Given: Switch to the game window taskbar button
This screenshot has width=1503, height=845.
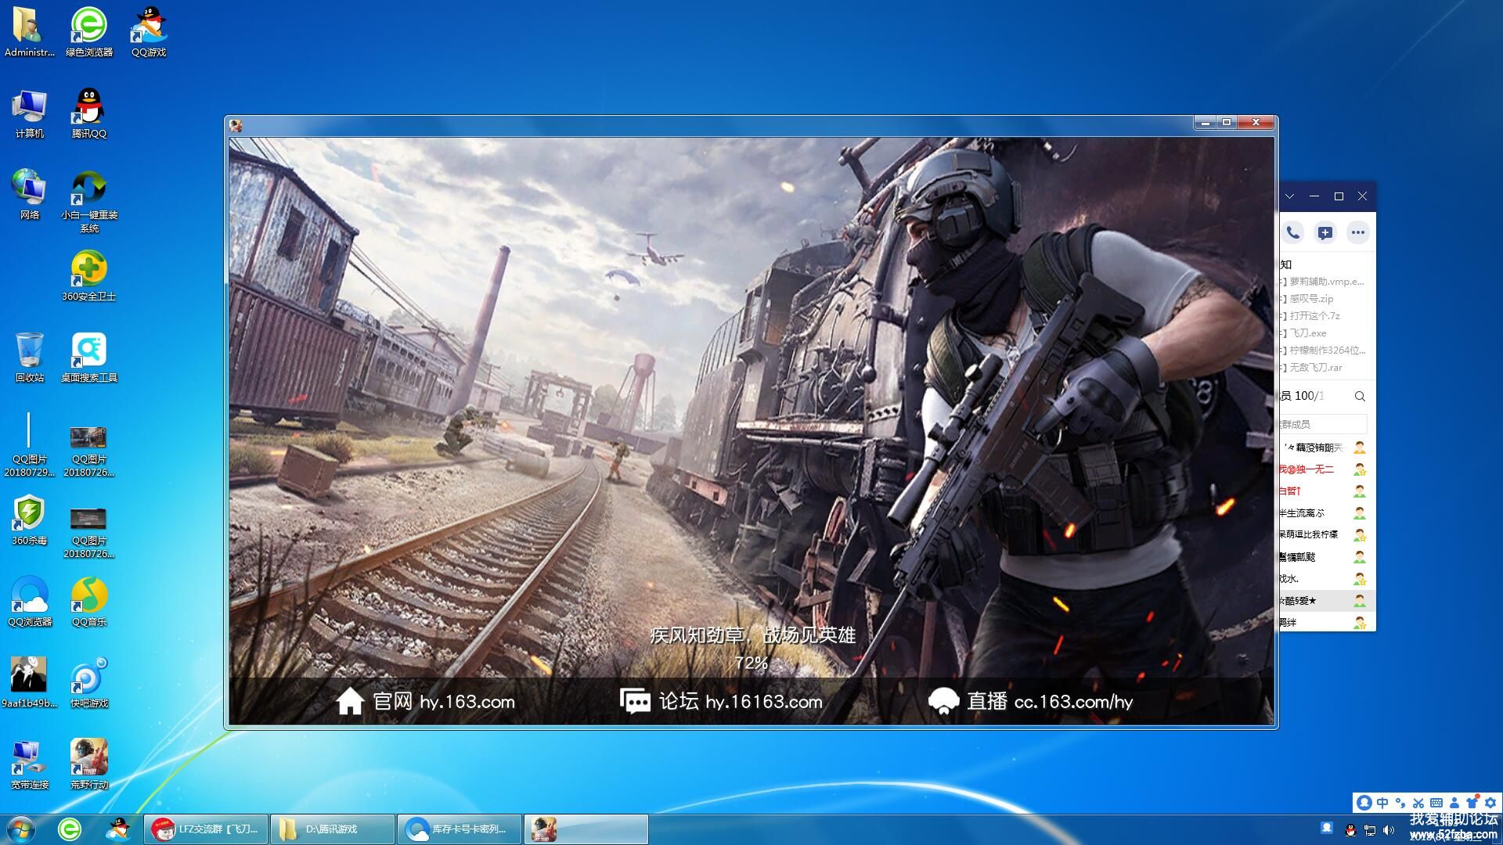Looking at the screenshot, I should 586,829.
